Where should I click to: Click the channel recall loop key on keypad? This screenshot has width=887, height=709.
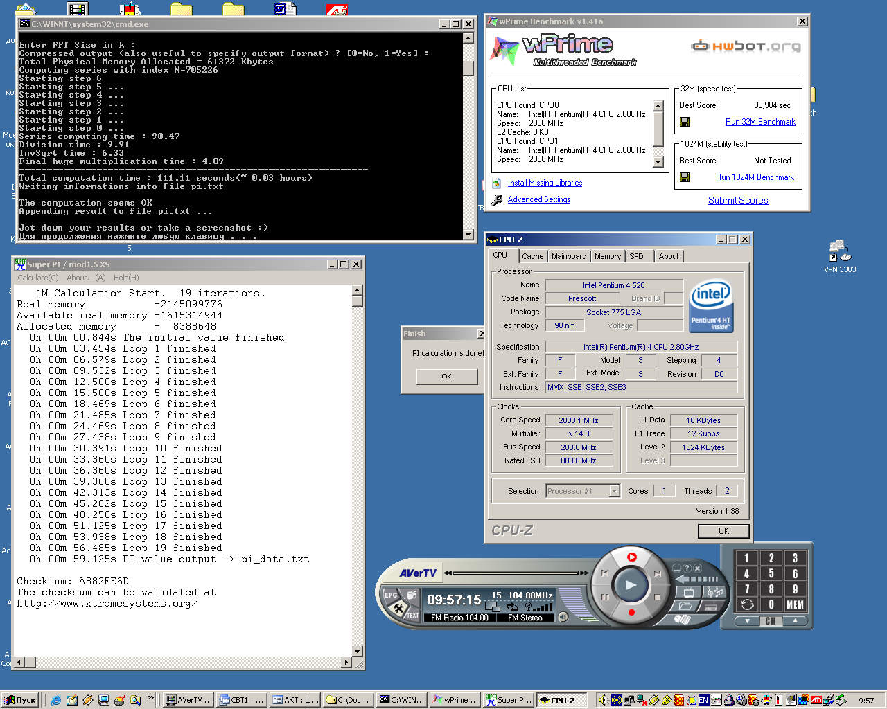[x=746, y=604]
